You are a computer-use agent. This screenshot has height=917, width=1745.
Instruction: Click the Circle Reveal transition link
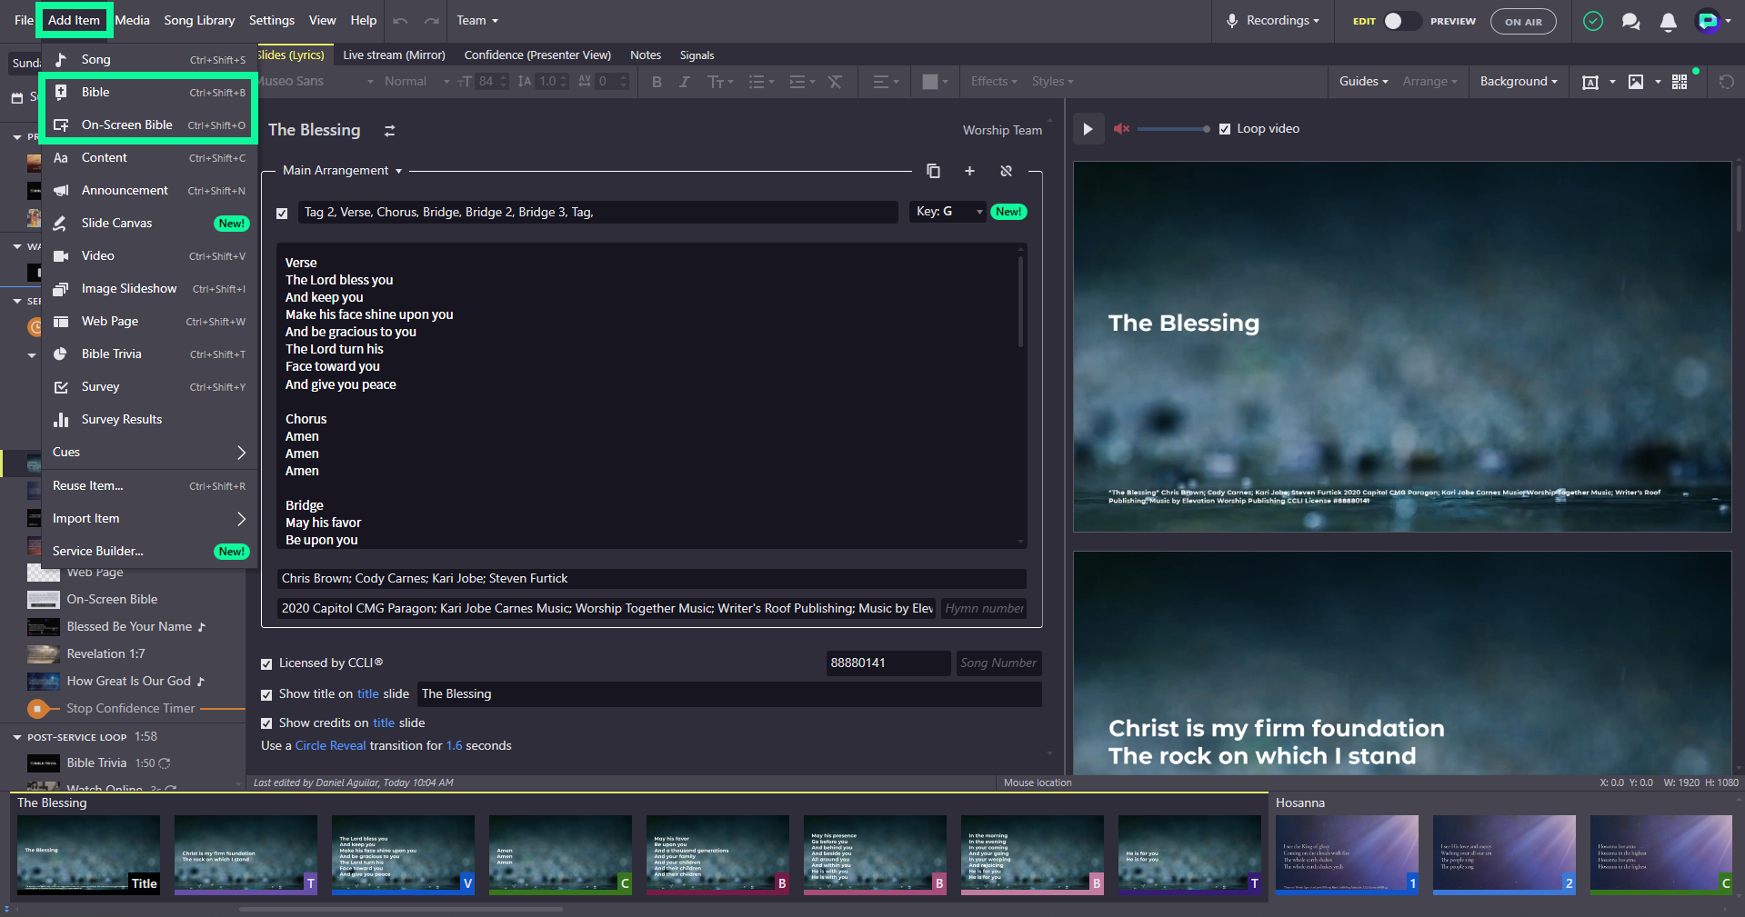[x=330, y=746]
